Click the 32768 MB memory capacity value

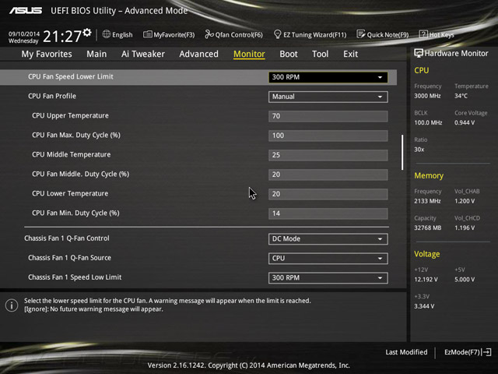tap(427, 228)
